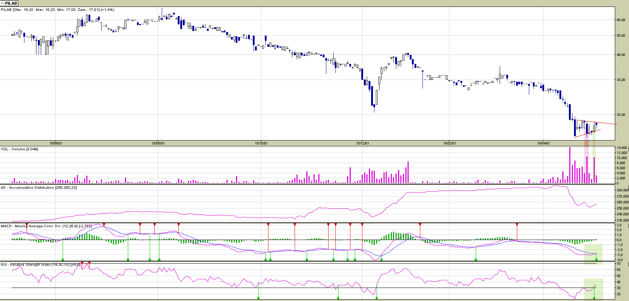
Task: Click the 15/08/01 date axis label
Action: 158,143
